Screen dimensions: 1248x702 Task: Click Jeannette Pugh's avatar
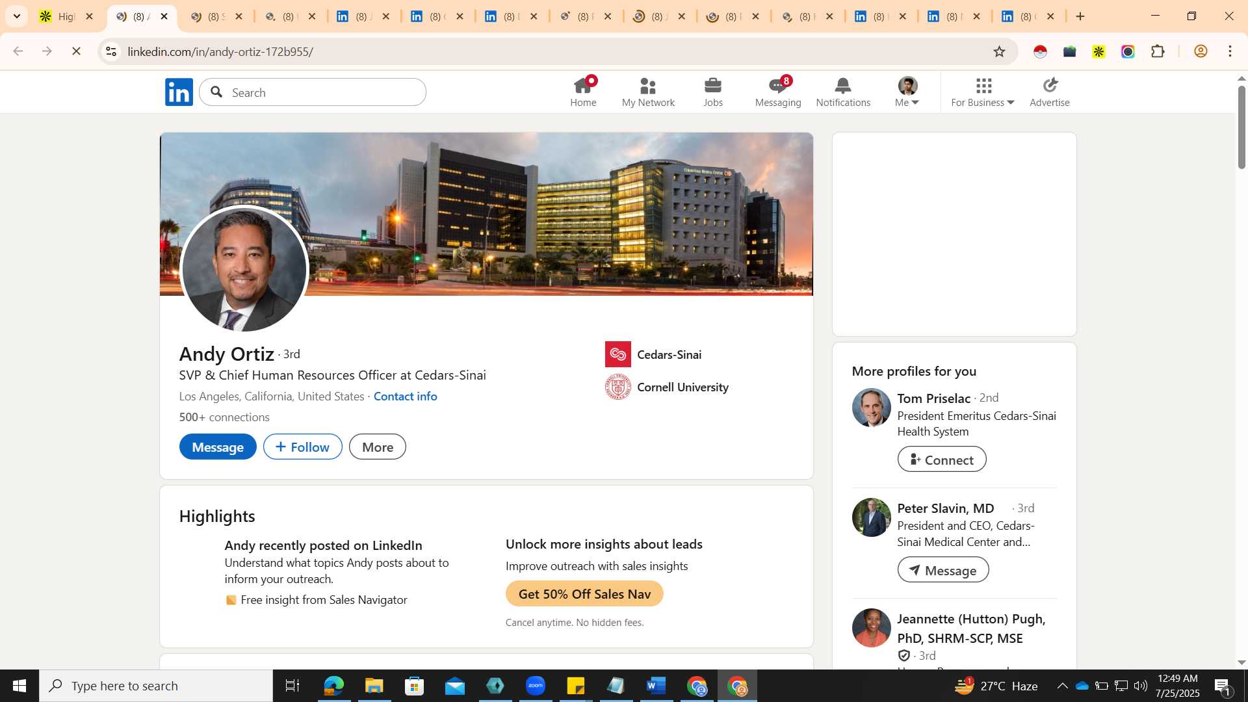871,628
